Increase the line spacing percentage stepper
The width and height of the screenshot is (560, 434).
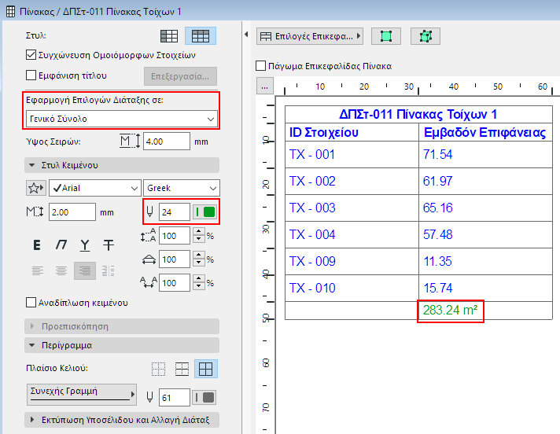[199, 232]
